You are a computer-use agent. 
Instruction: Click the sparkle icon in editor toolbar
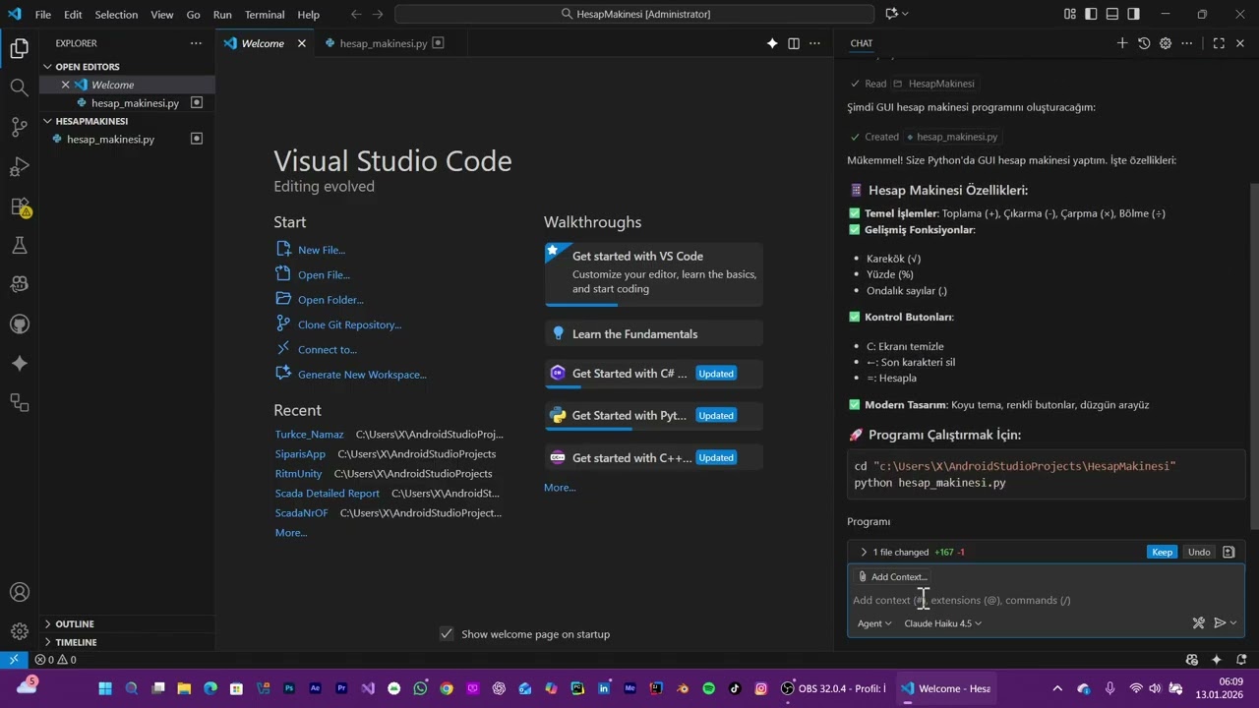772,43
